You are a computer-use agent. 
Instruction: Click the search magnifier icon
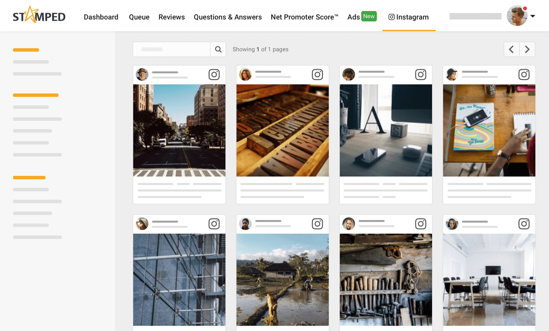[x=218, y=49]
